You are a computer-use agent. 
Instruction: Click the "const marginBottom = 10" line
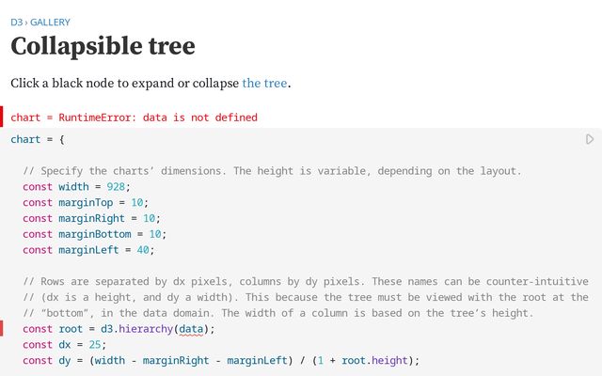pyautogui.click(x=94, y=234)
